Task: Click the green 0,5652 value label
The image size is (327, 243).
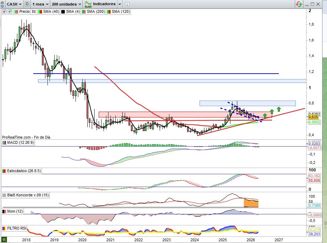Action: point(314,122)
